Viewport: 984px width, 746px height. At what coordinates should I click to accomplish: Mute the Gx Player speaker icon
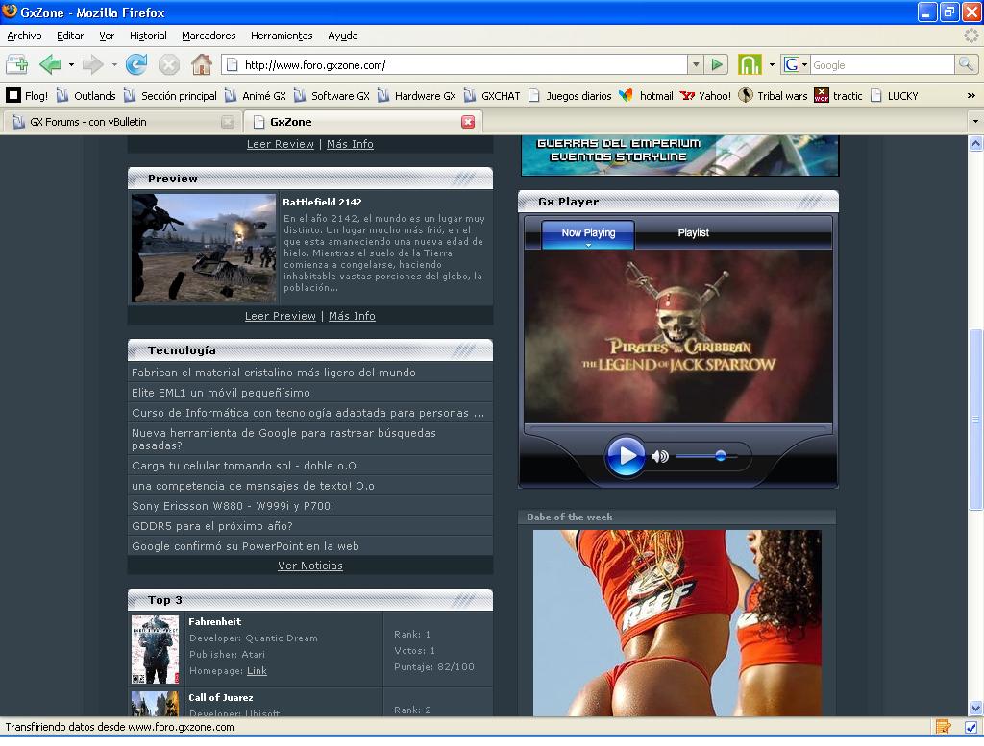[659, 456]
